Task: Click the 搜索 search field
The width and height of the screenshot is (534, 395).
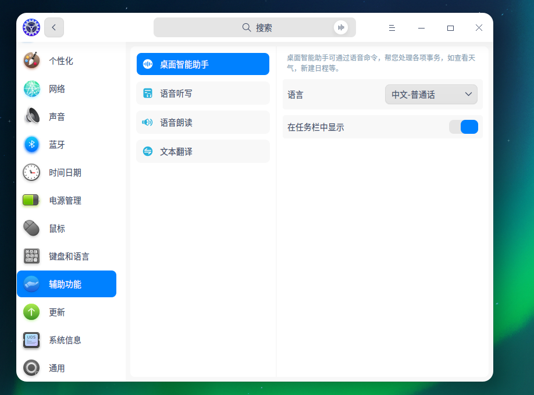Action: click(255, 27)
